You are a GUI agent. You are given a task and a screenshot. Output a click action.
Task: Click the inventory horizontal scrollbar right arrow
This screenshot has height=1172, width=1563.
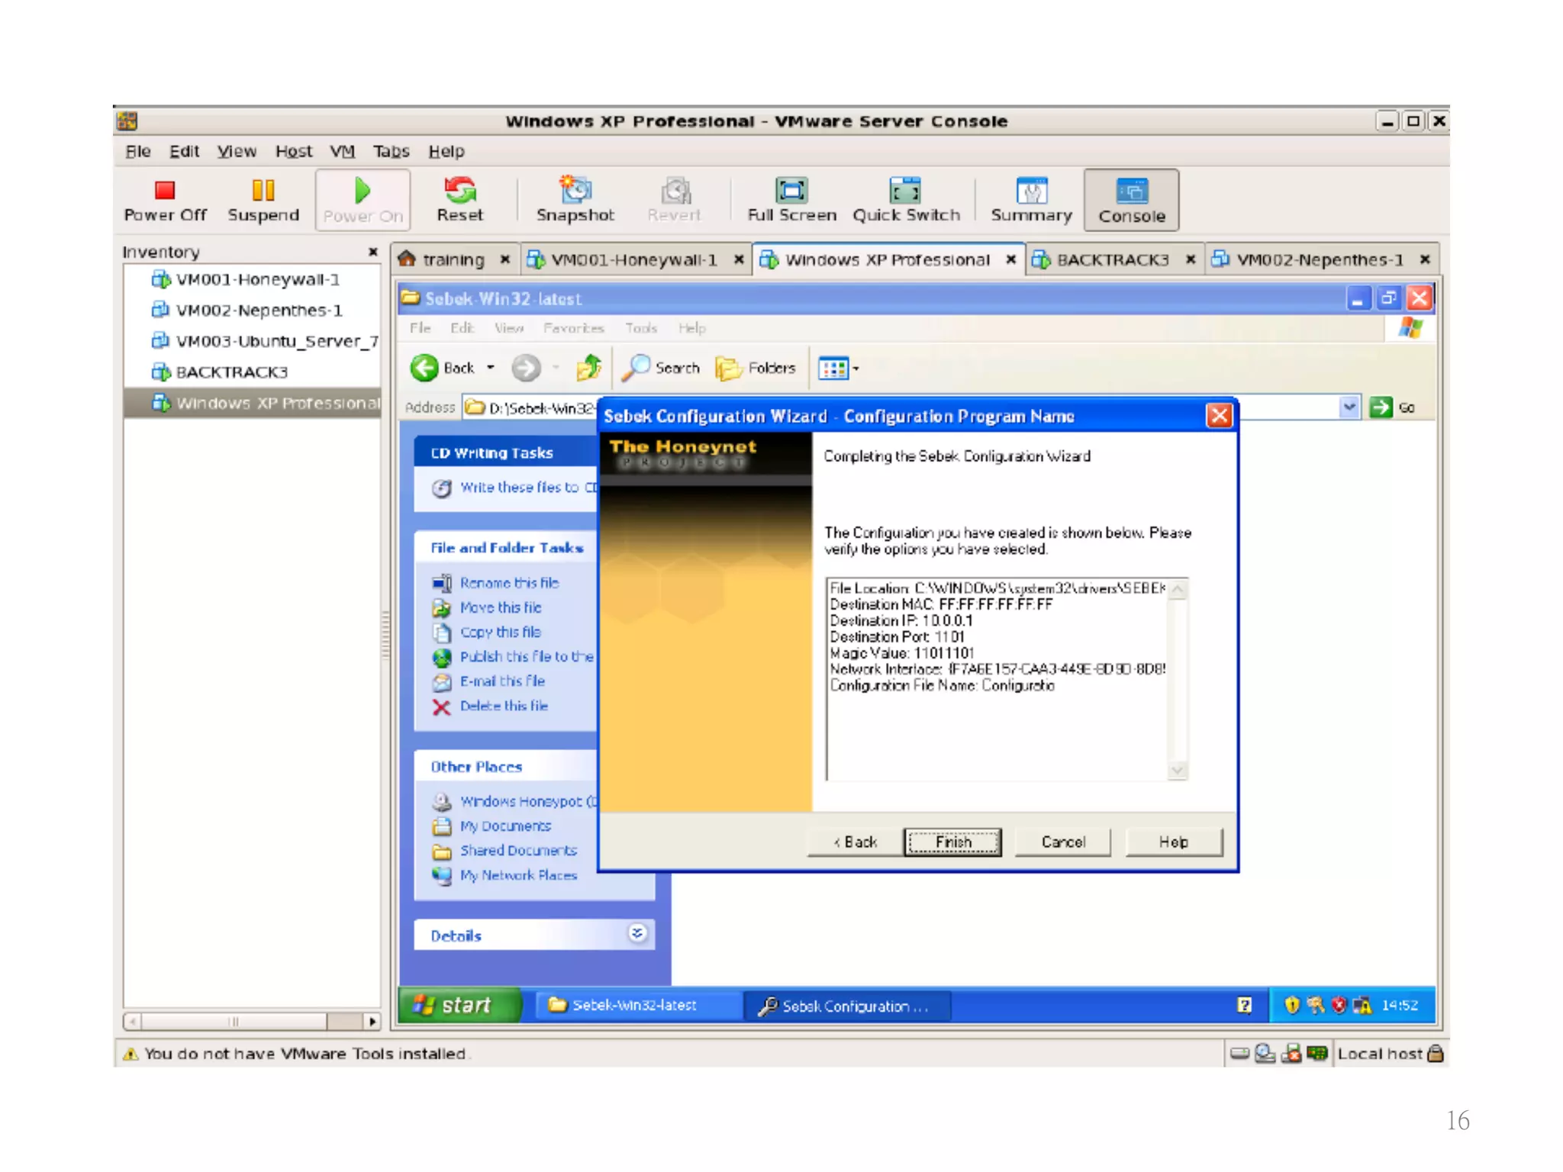pyautogui.click(x=372, y=1021)
